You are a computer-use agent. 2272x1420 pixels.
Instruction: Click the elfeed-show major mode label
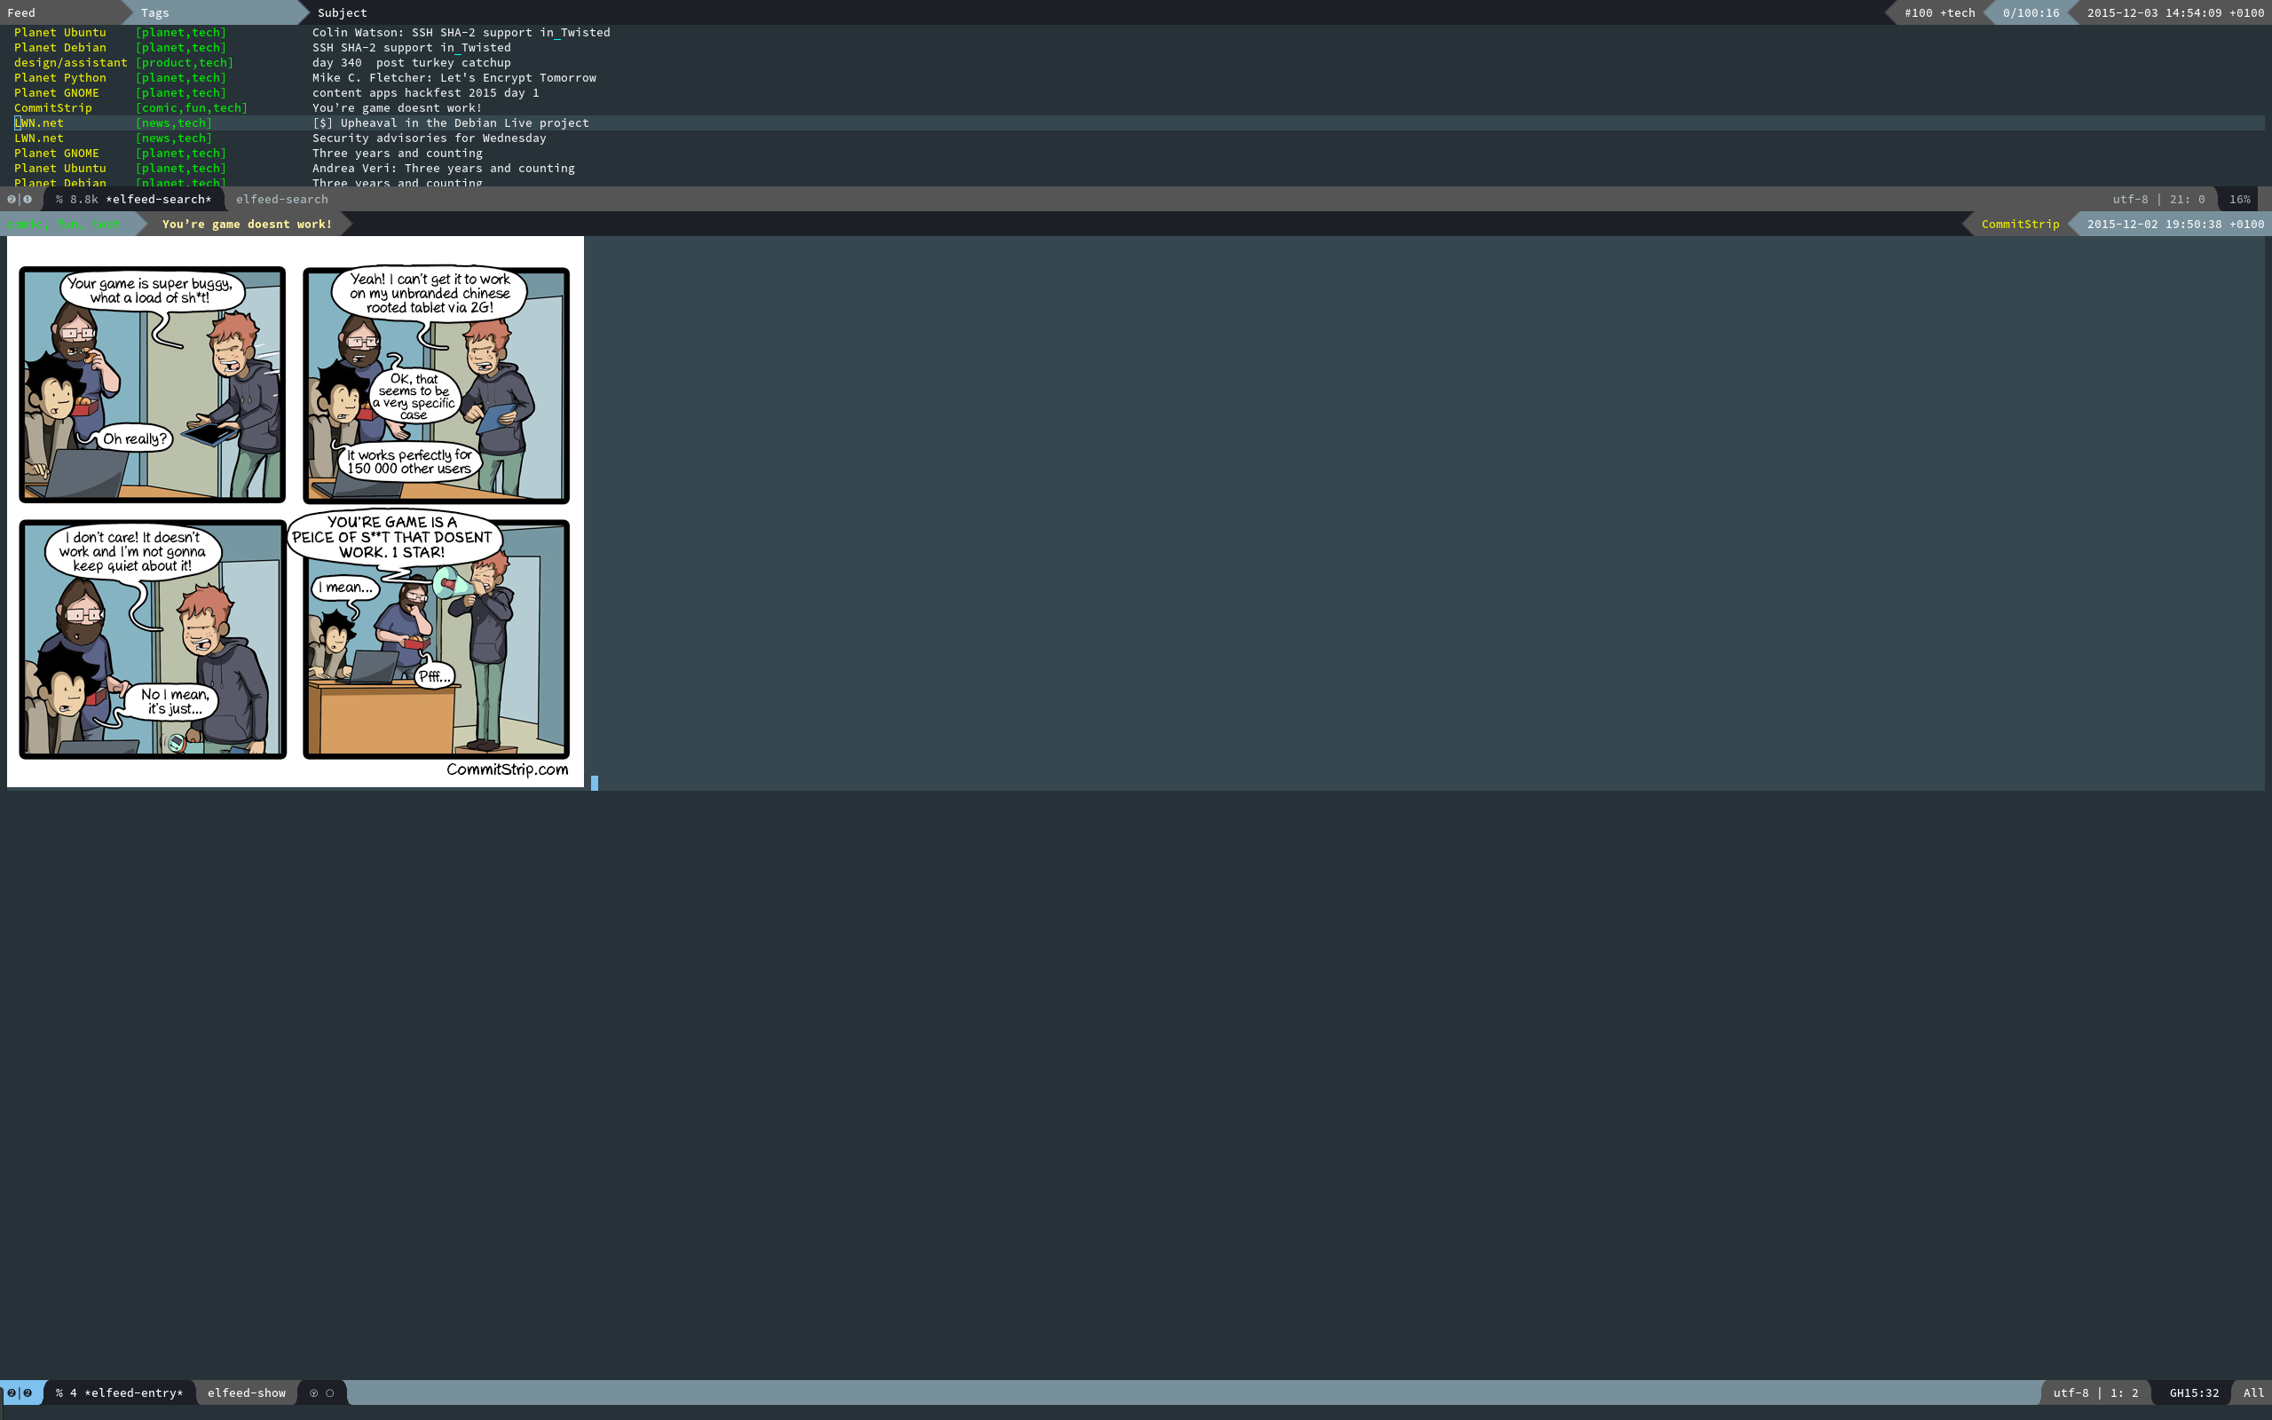coord(246,1392)
